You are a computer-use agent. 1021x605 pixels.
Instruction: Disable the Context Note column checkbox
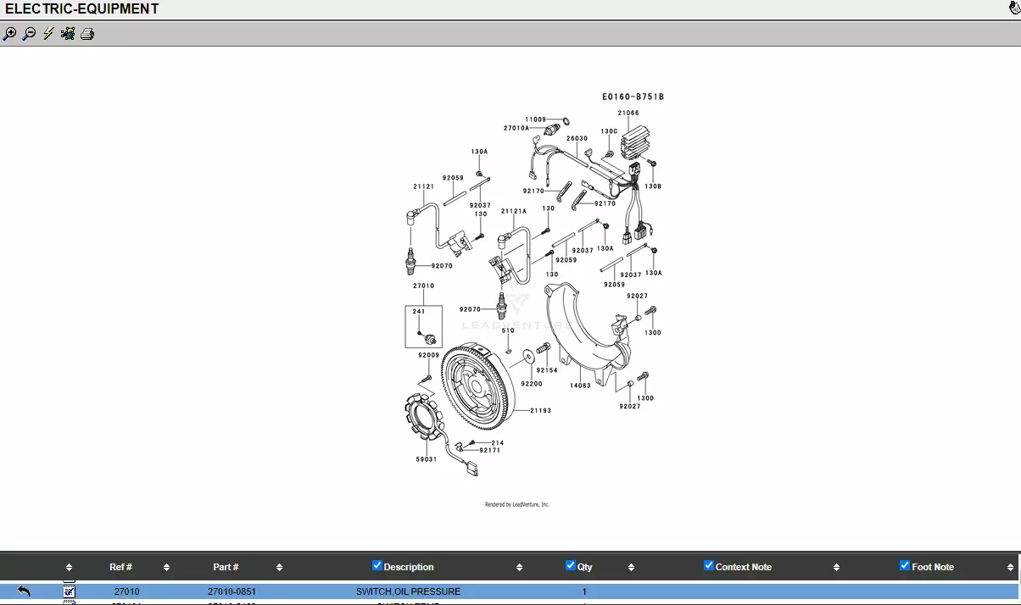pyautogui.click(x=709, y=566)
